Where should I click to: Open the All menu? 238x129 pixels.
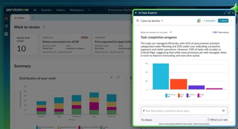(35, 10)
